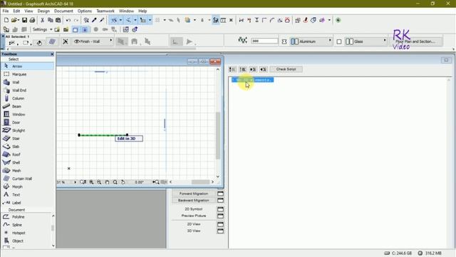Activate the pan hand icon
This screenshot has width=456, height=257.
(107, 182)
